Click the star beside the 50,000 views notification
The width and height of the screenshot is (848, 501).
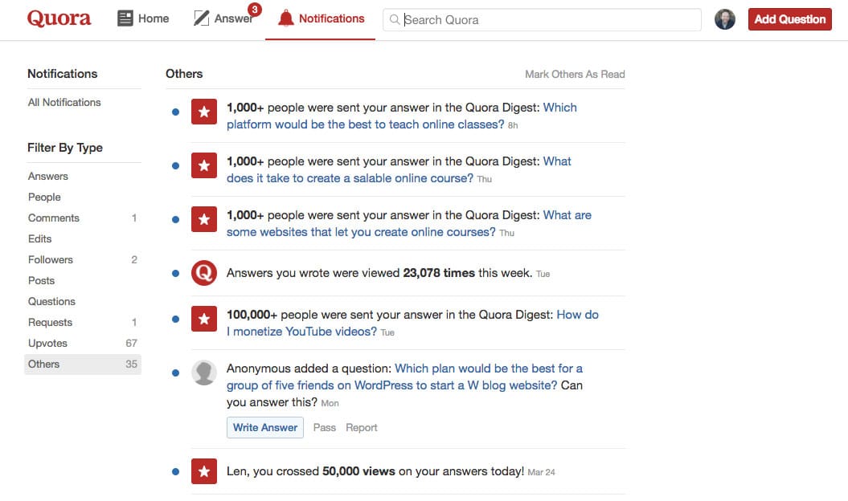[x=203, y=471]
